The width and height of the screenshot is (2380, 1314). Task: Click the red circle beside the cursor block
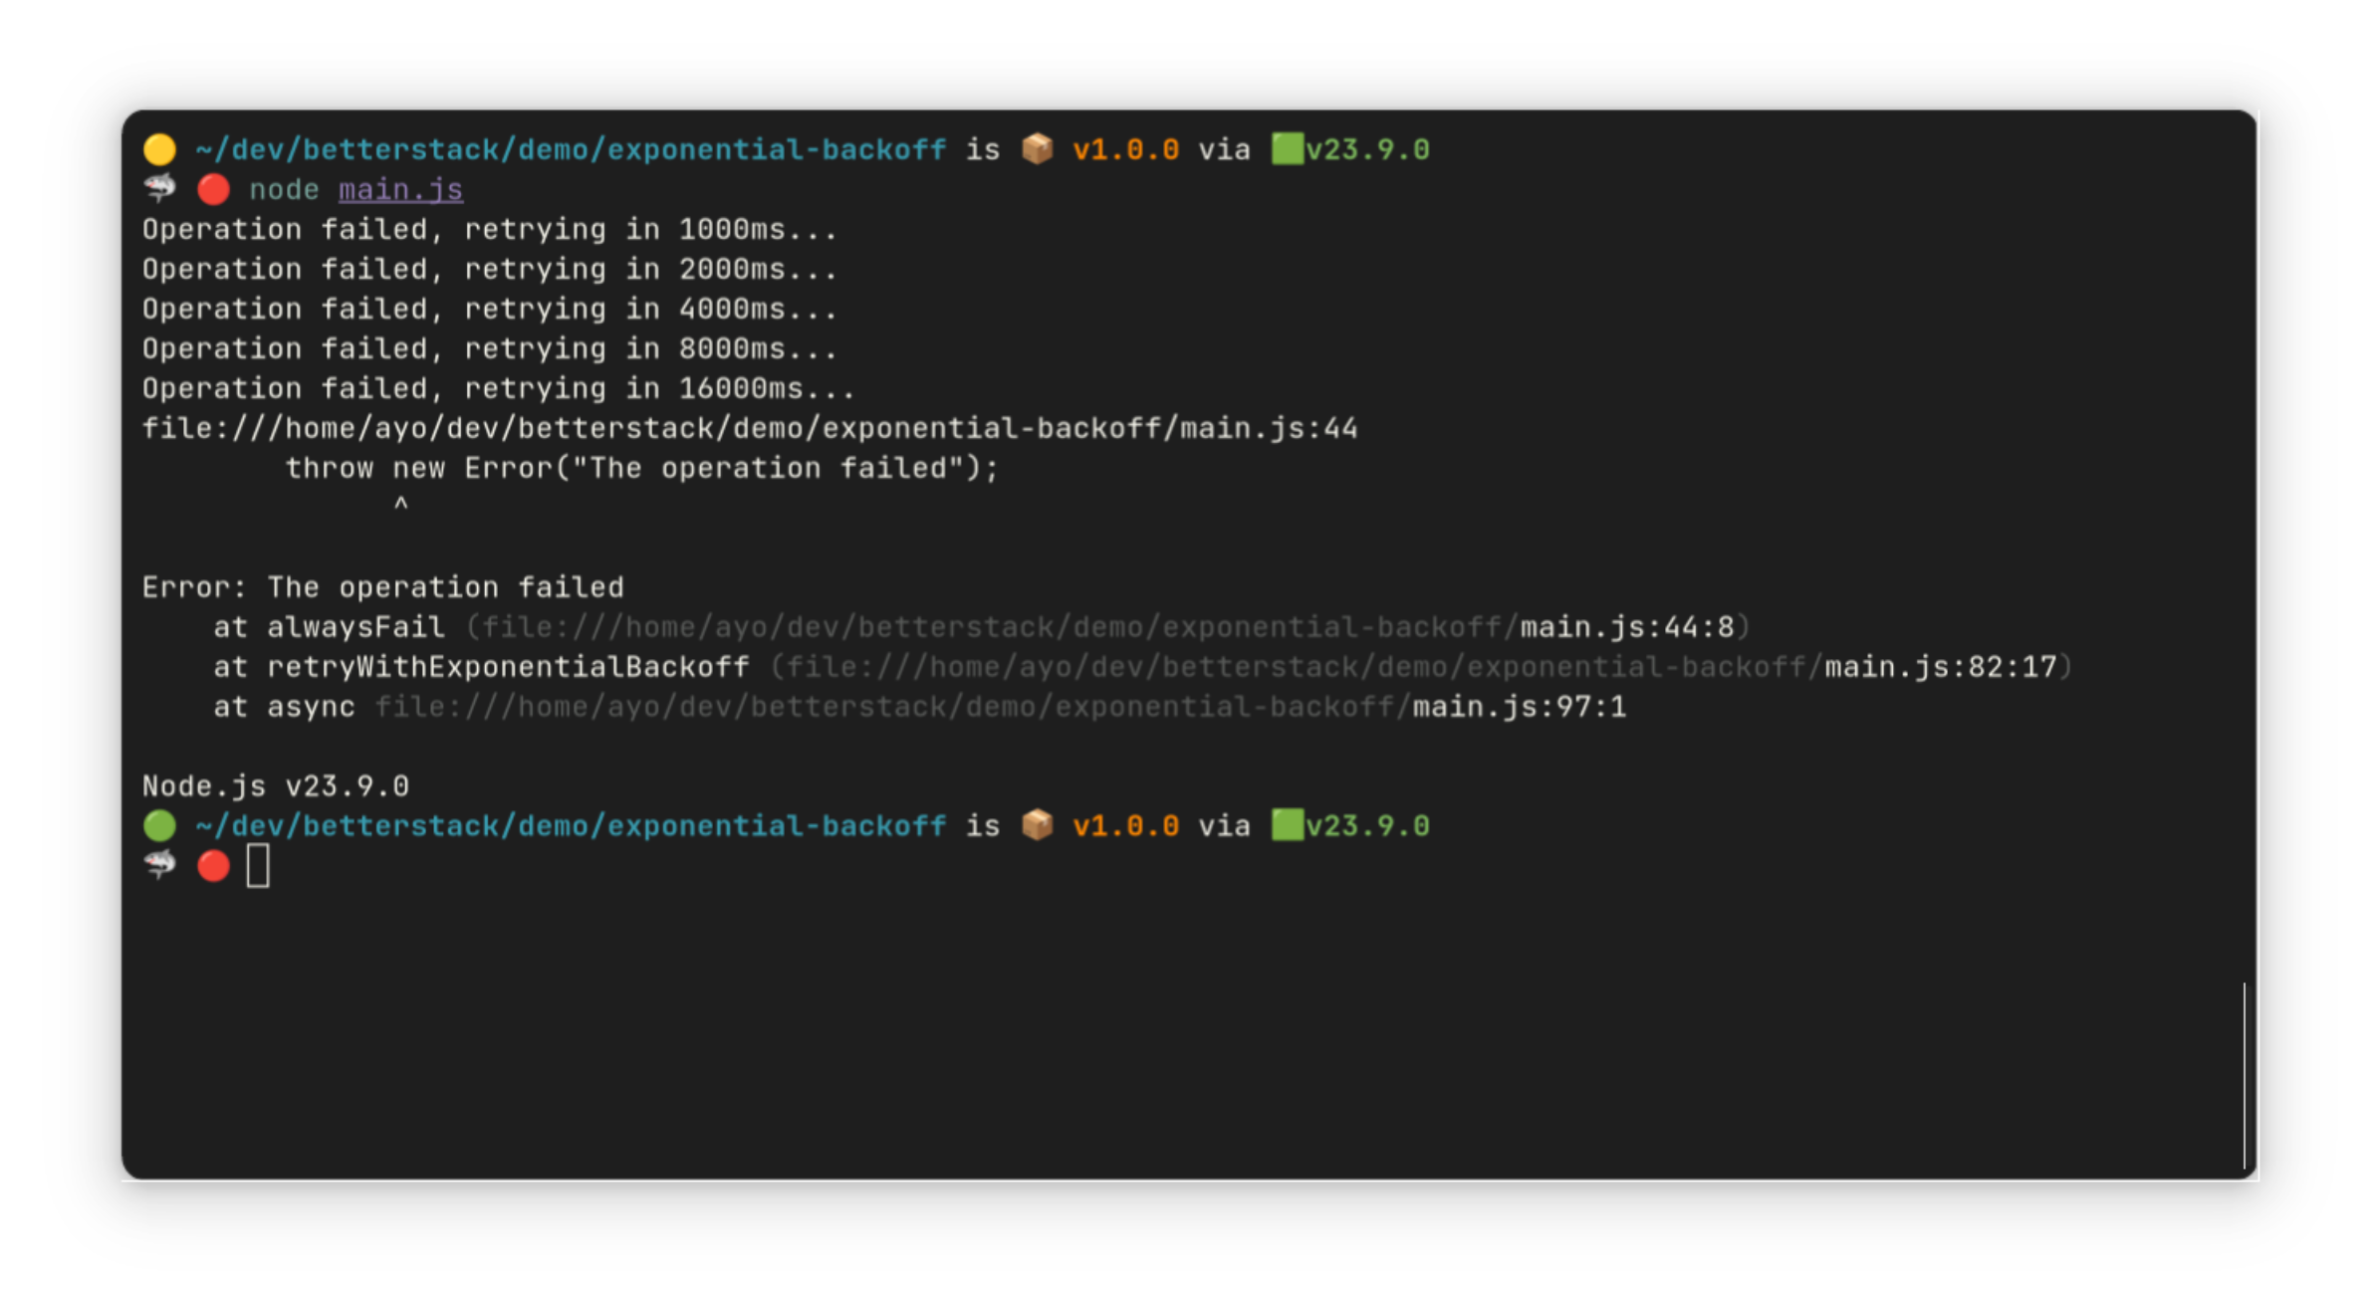(x=213, y=866)
